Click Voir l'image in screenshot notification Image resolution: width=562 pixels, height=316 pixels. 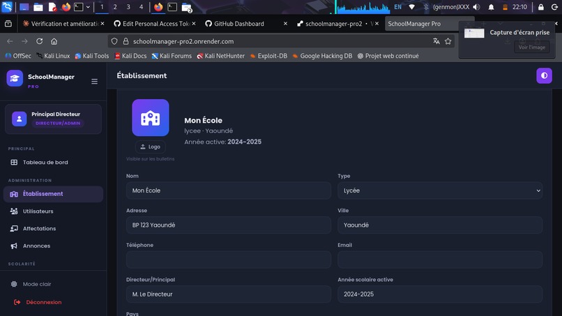click(531, 47)
